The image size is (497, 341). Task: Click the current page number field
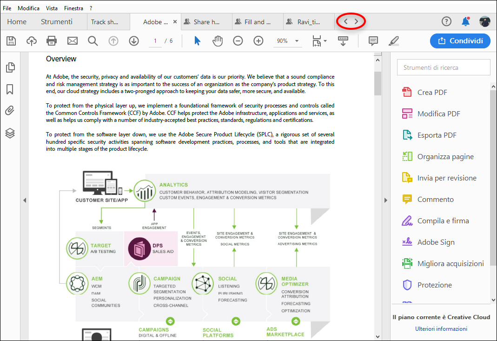[x=155, y=41]
